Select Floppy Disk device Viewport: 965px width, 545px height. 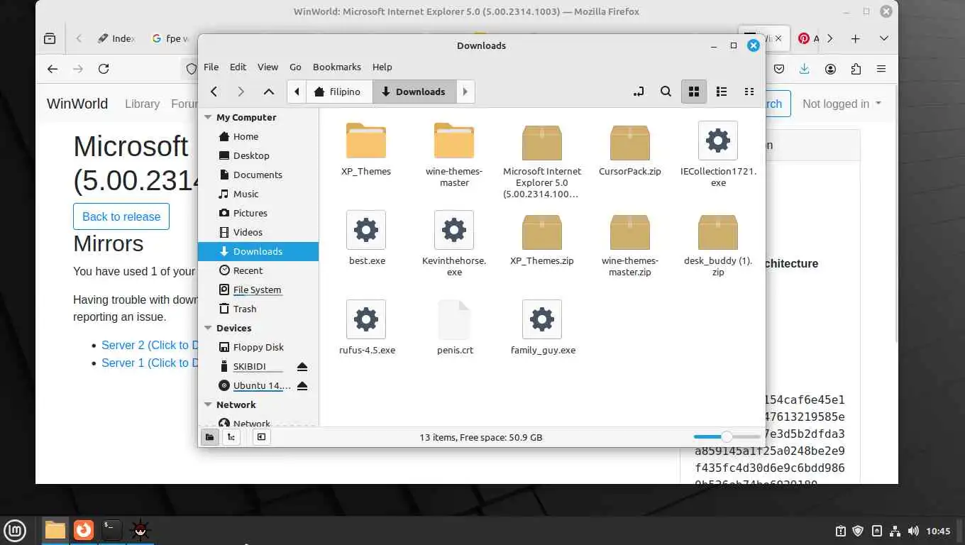(x=258, y=347)
